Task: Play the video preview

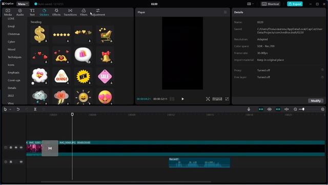Action: 182,99
